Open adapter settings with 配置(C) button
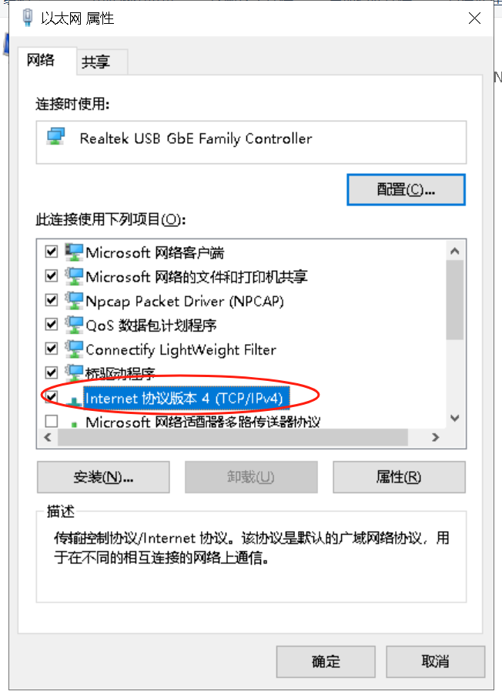 point(407,189)
